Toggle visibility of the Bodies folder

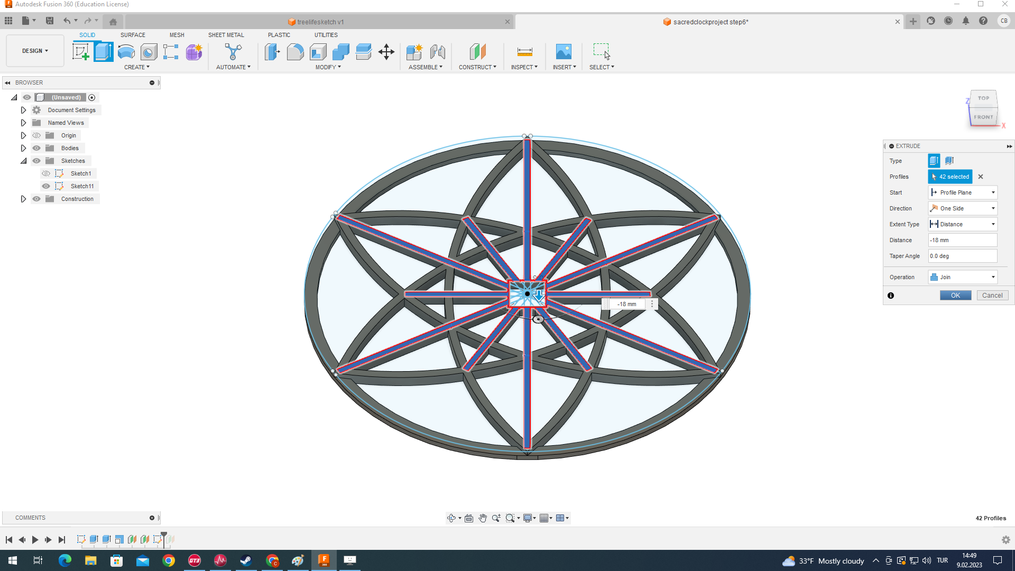pyautogui.click(x=36, y=148)
